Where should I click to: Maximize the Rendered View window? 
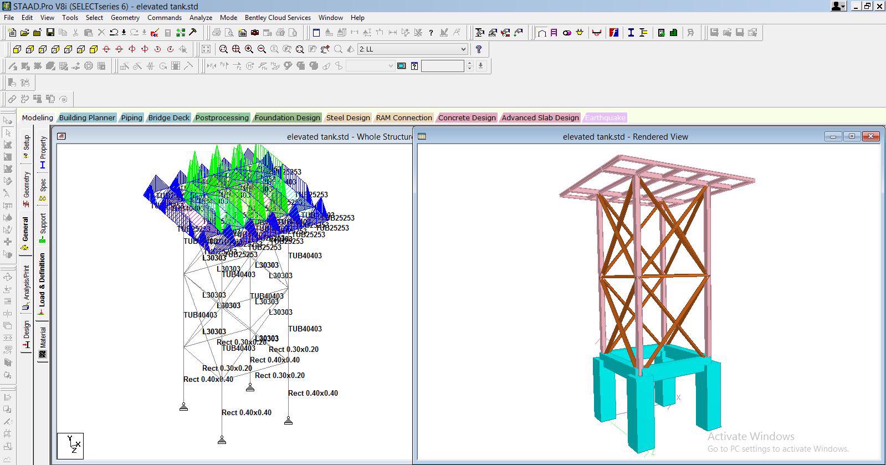coord(852,136)
